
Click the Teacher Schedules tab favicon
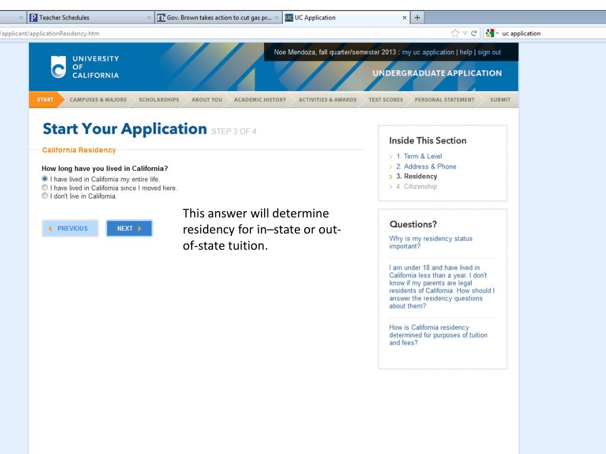pos(34,17)
